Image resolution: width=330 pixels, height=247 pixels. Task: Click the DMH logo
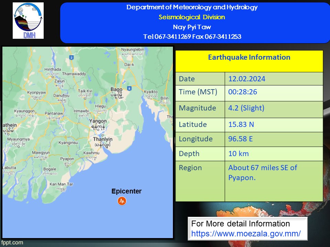(28, 21)
